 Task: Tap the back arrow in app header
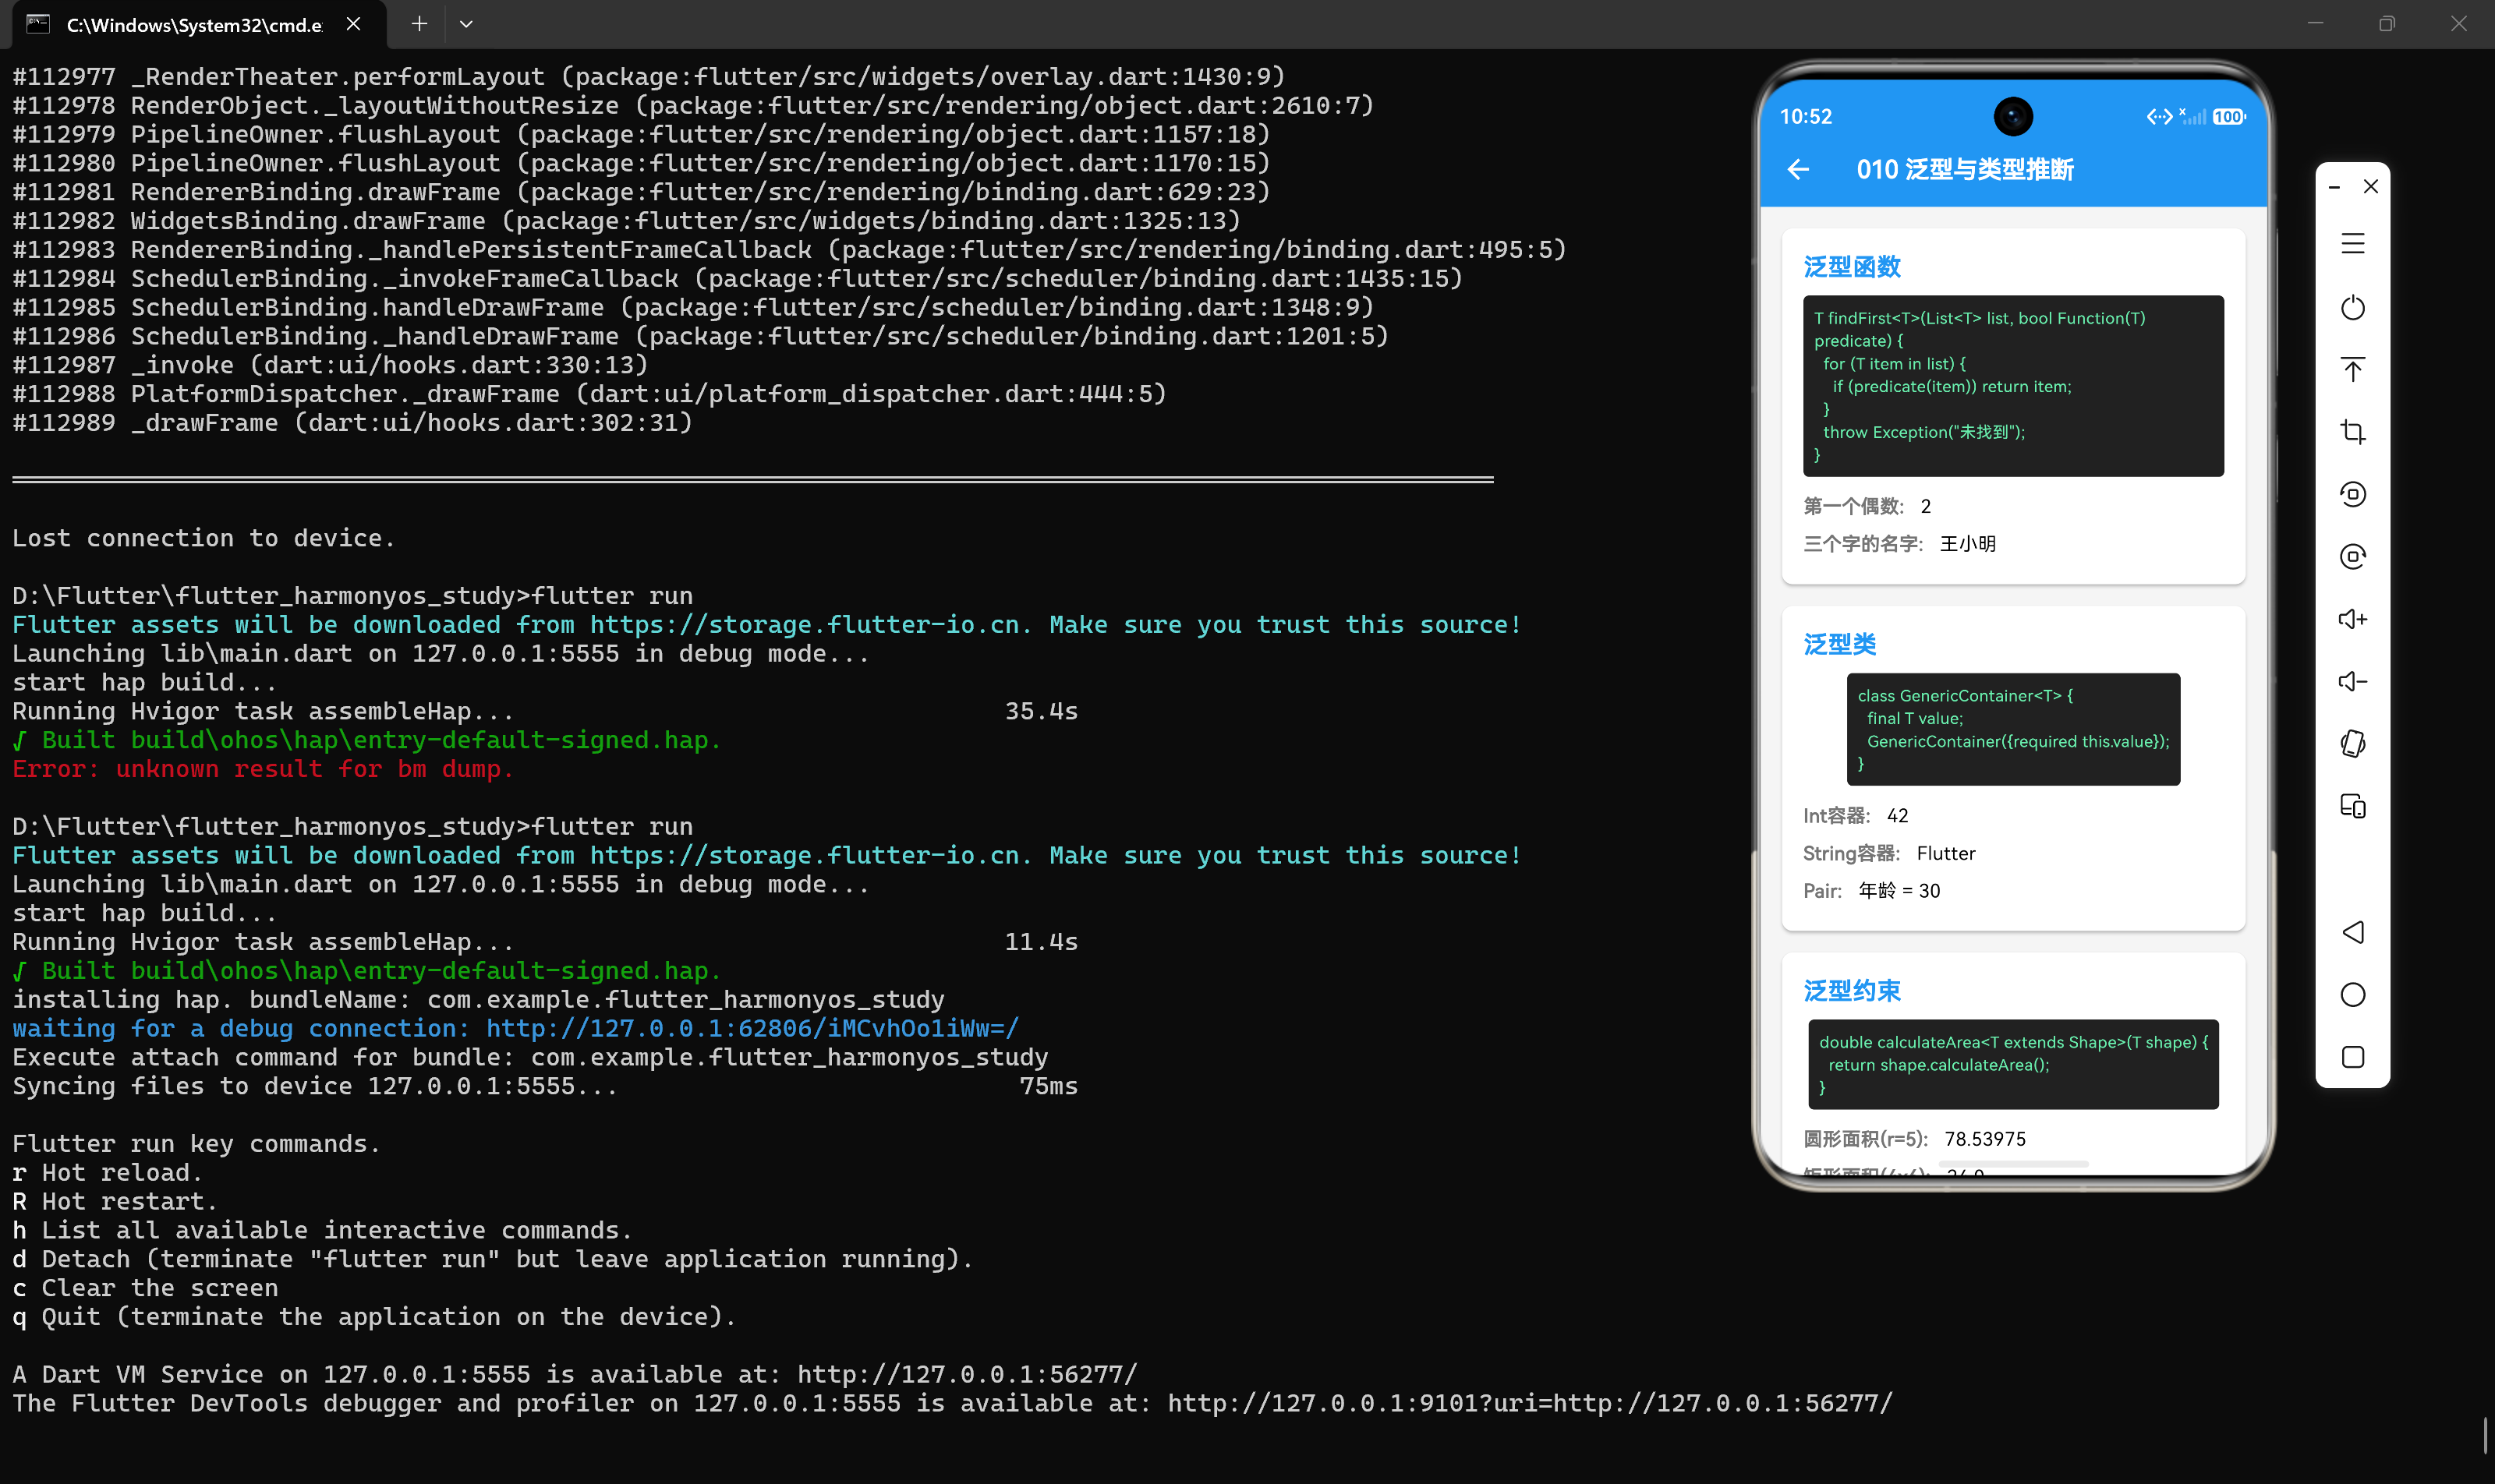pyautogui.click(x=1799, y=170)
